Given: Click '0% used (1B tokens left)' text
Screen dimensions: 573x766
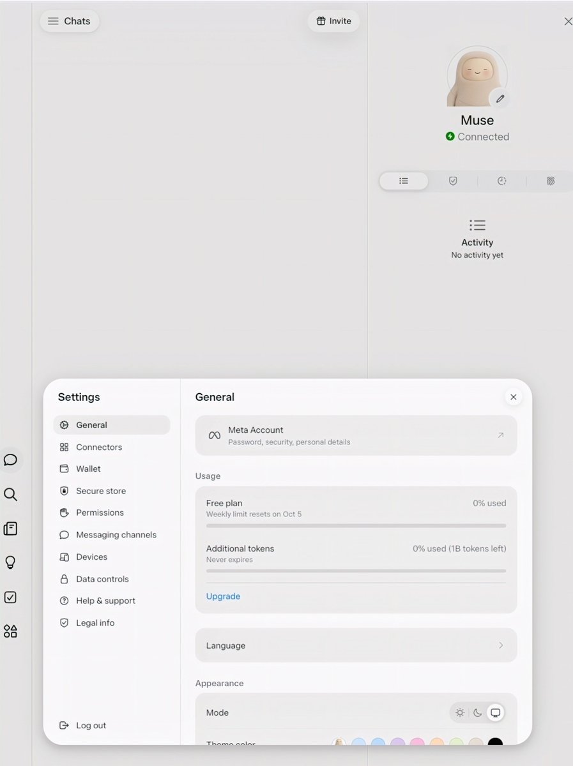Looking at the screenshot, I should (459, 548).
